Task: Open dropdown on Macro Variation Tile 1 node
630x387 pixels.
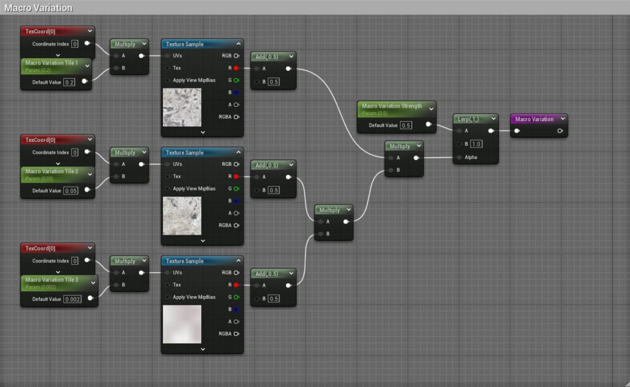Action: tap(87, 66)
